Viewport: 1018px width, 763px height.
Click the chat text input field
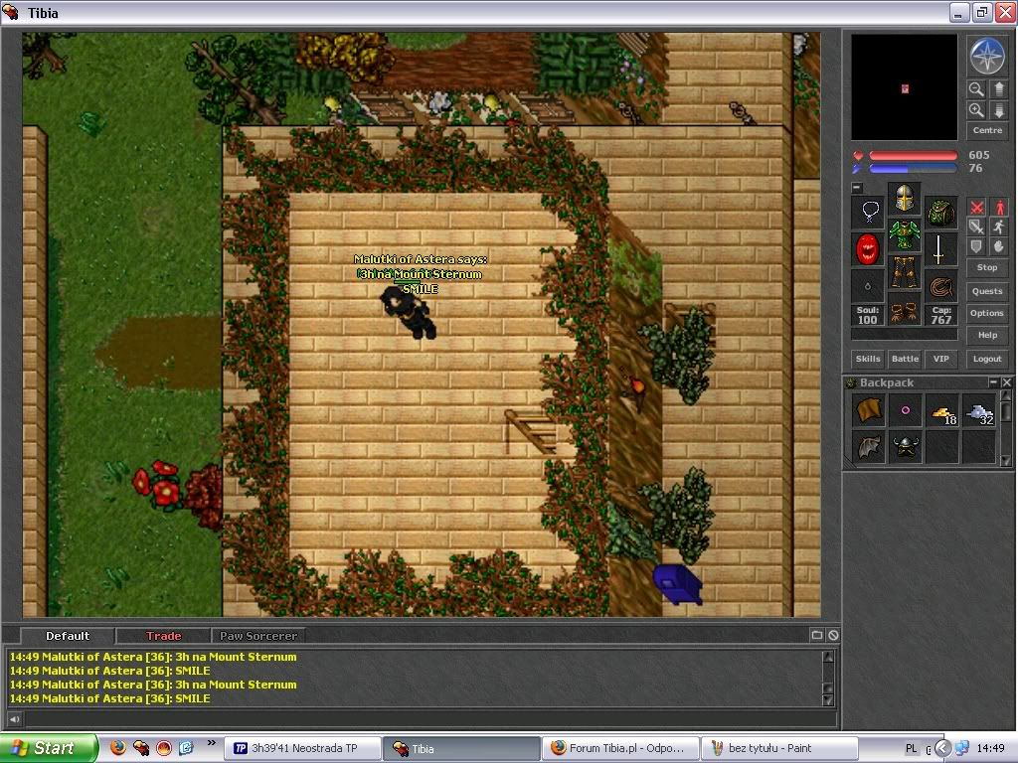[x=429, y=719]
